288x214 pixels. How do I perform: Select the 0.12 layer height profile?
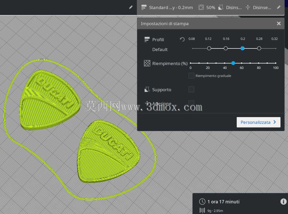click(x=209, y=48)
